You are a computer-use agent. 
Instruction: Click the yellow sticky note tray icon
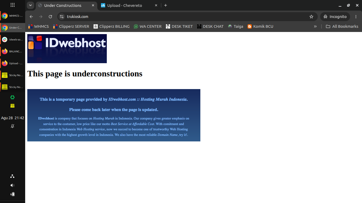point(12,106)
